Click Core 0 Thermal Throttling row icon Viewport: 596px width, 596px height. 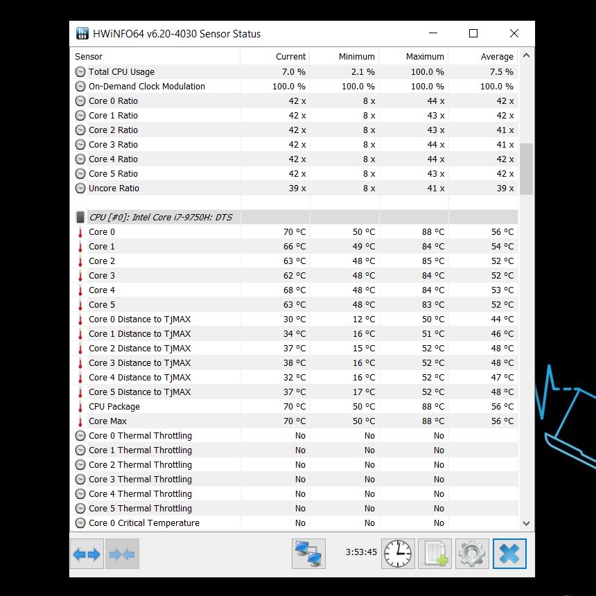(80, 436)
